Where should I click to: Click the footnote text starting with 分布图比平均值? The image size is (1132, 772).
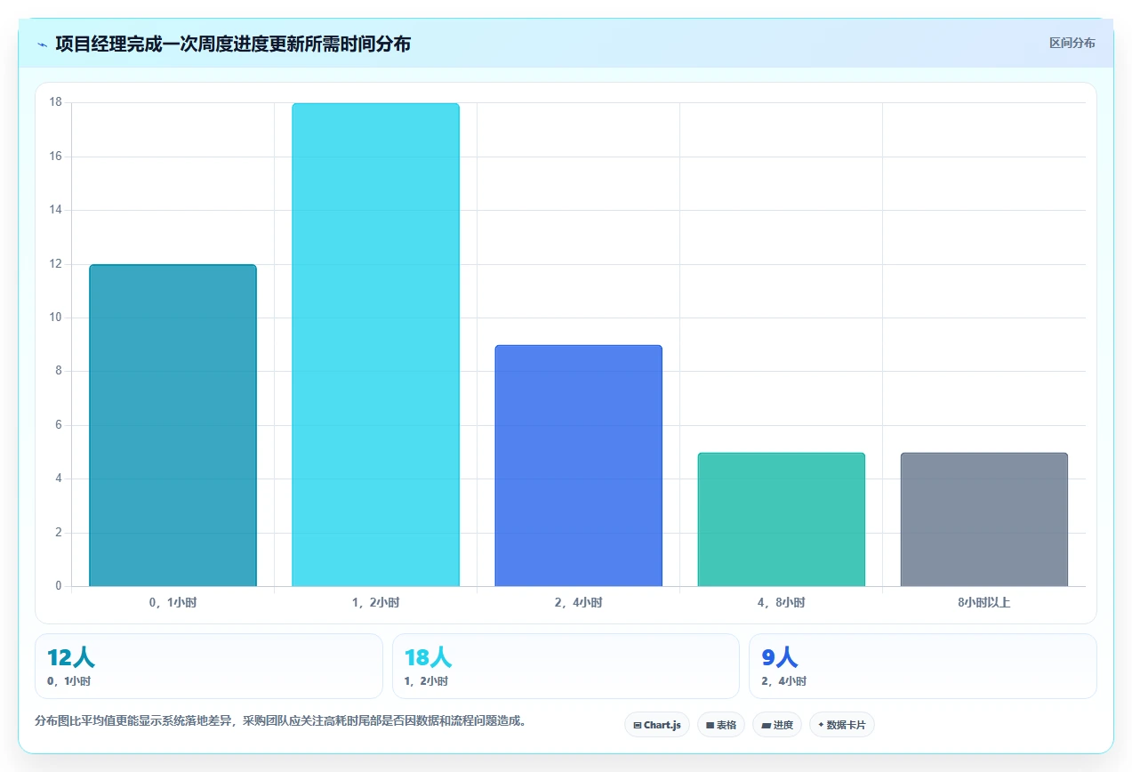tap(283, 721)
